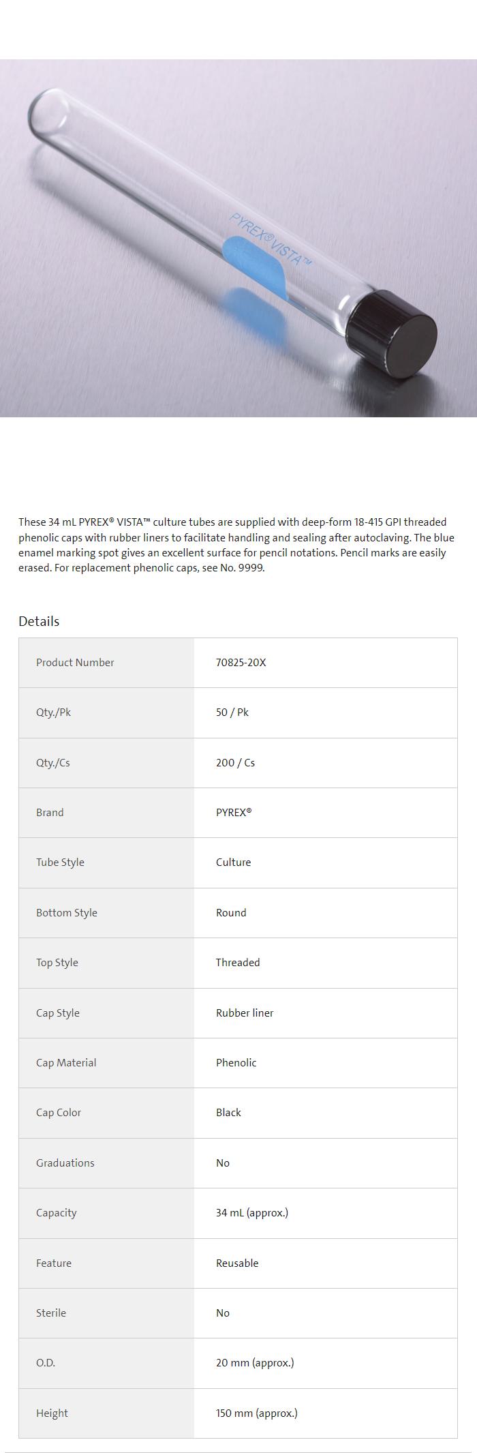Click the Product Number row label
This screenshot has height=1453, width=477.
[75, 663]
